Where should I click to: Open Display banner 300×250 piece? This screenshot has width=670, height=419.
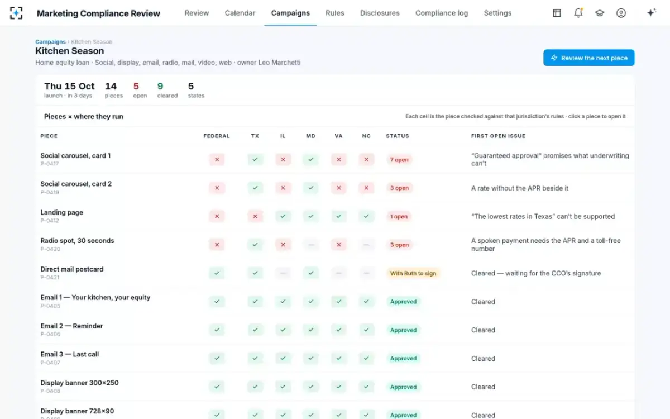coord(79,383)
